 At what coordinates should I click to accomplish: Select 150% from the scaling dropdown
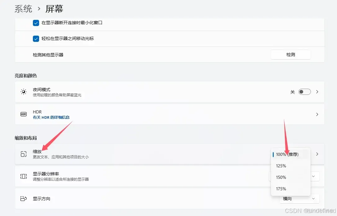click(x=281, y=177)
